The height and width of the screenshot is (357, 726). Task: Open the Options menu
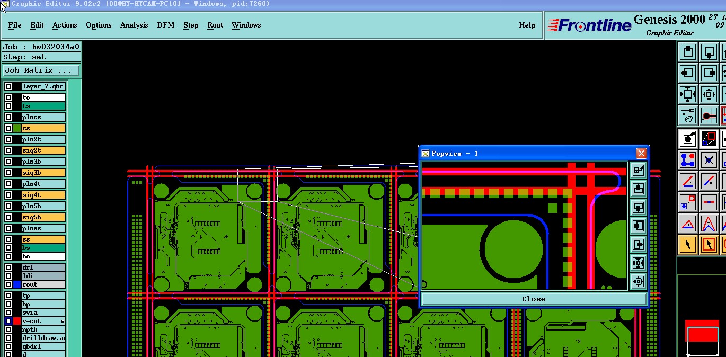pyautogui.click(x=99, y=25)
